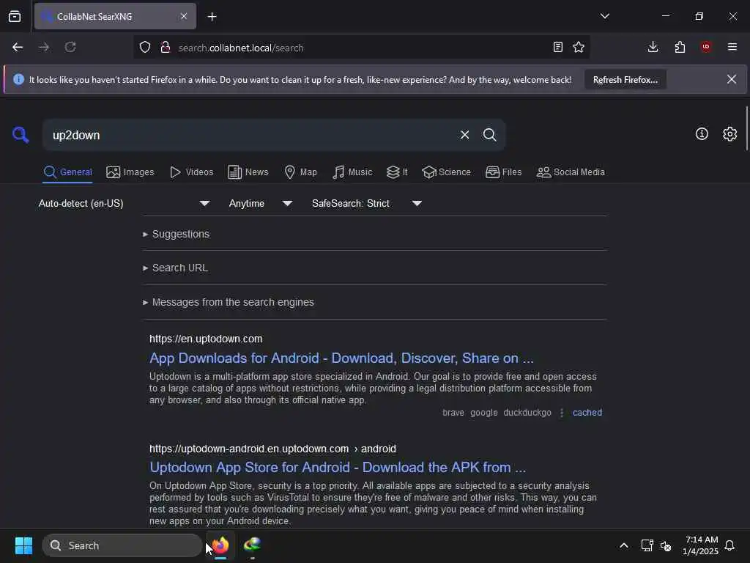Reload the current page
The width and height of the screenshot is (750, 563).
70,47
